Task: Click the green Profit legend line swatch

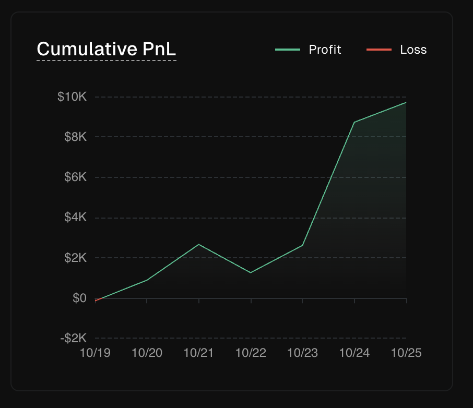Action: 288,50
